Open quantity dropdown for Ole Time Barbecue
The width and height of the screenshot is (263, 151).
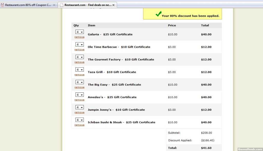click(x=79, y=45)
